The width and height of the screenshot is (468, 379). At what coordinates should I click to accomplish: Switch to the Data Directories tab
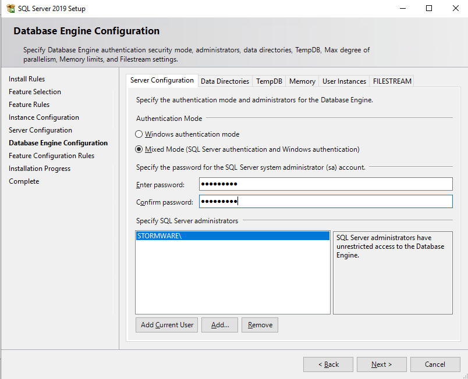point(225,81)
